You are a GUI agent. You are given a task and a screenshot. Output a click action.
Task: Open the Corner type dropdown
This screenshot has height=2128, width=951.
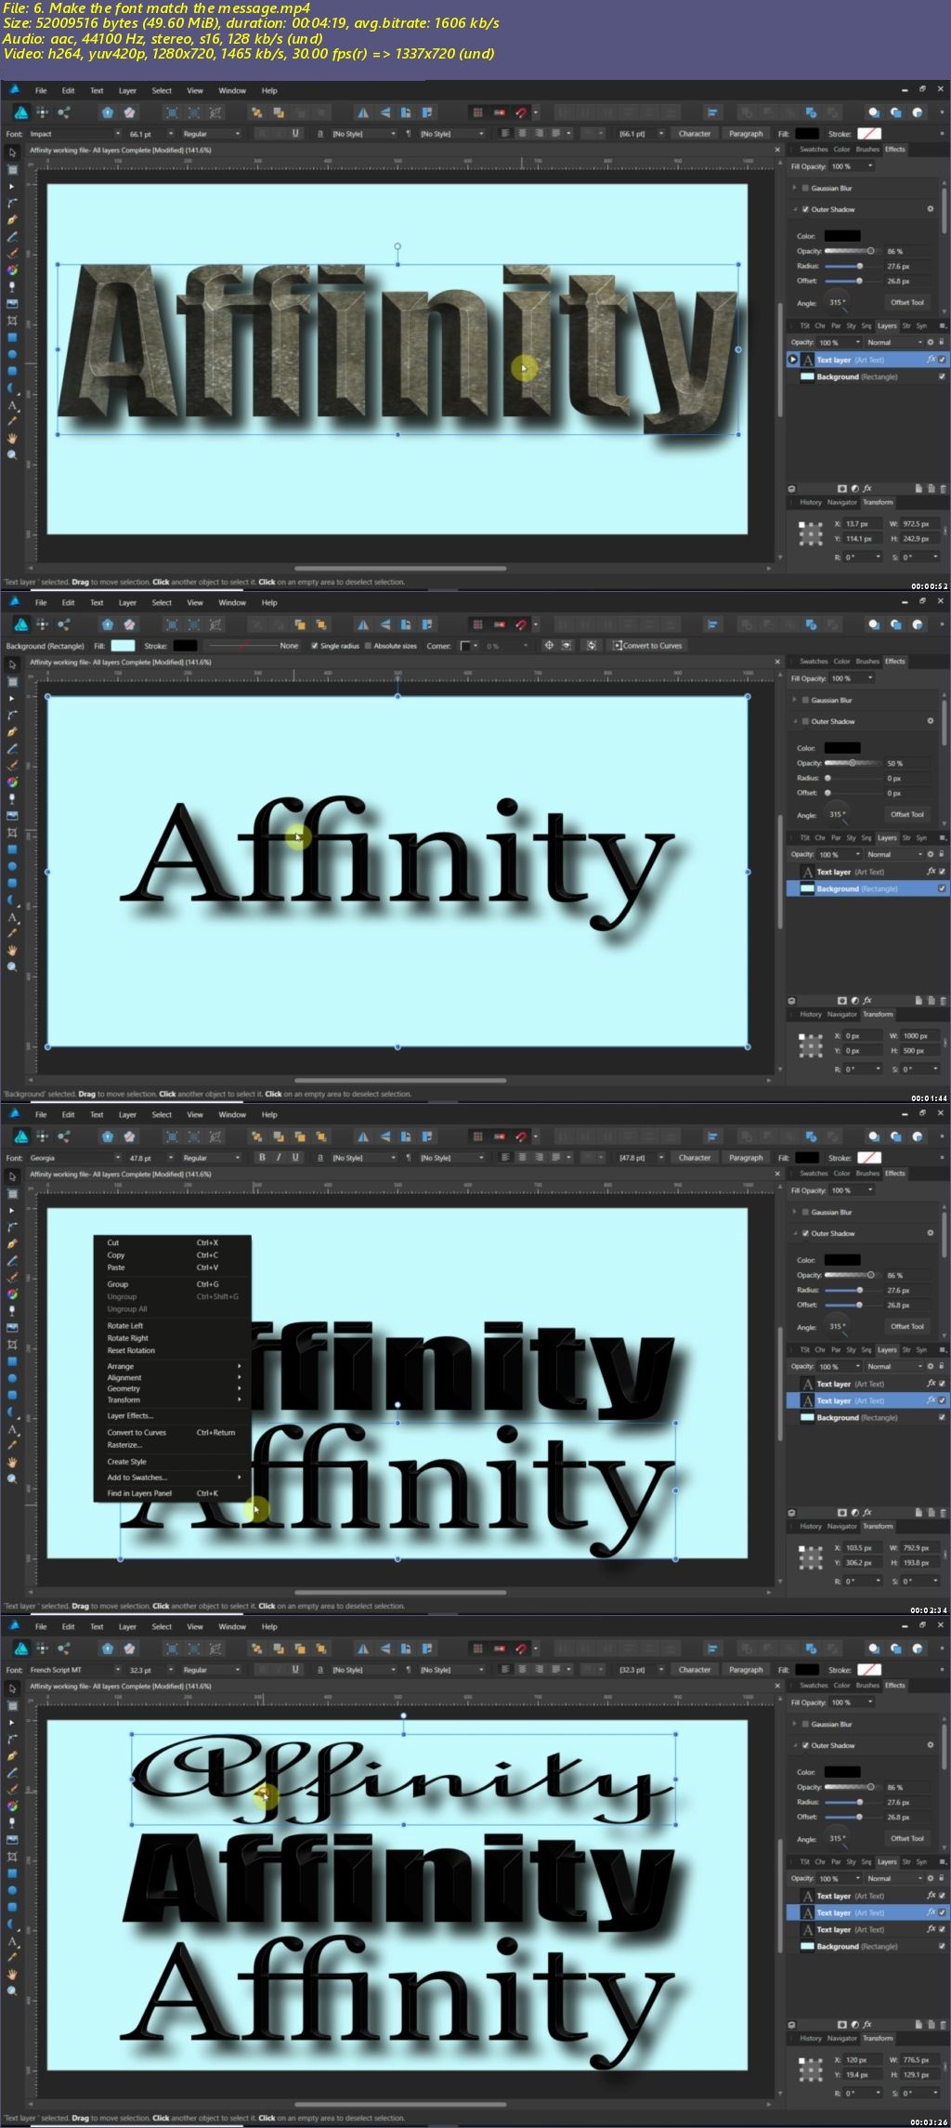tap(469, 645)
